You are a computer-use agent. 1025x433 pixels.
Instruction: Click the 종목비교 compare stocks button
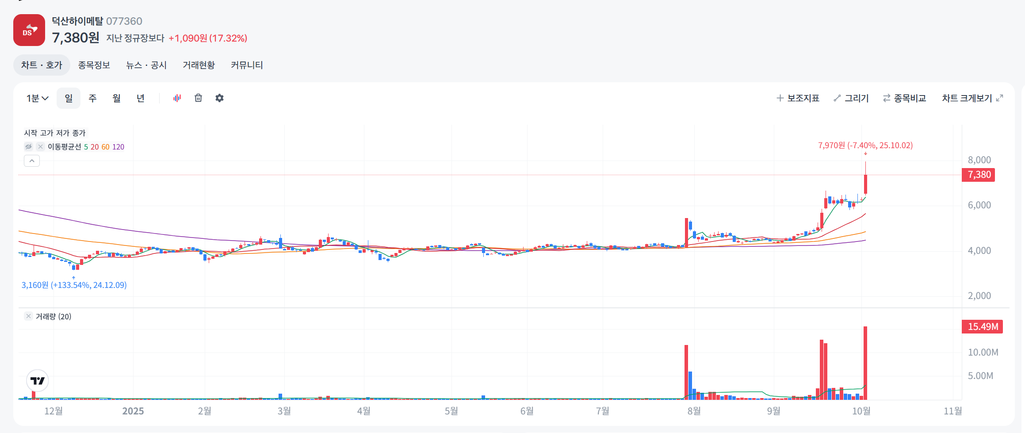pos(905,98)
